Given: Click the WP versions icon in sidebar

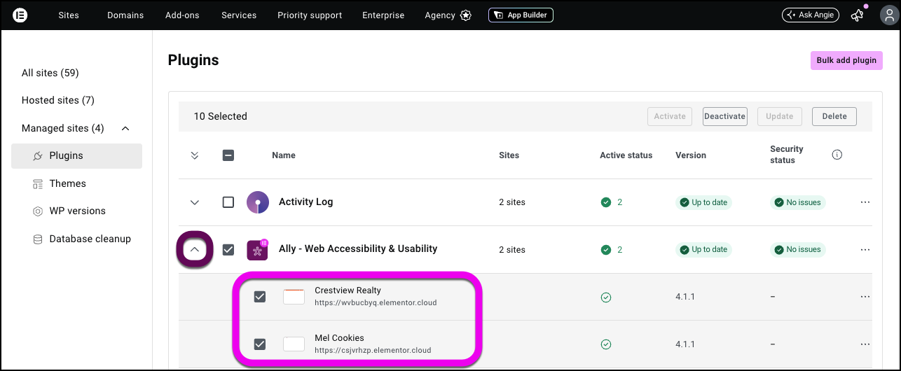Looking at the screenshot, I should click(x=38, y=211).
